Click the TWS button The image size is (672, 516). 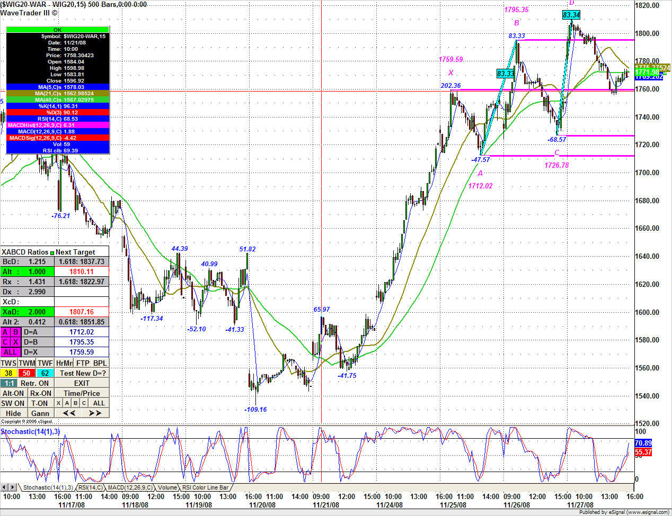click(9, 363)
